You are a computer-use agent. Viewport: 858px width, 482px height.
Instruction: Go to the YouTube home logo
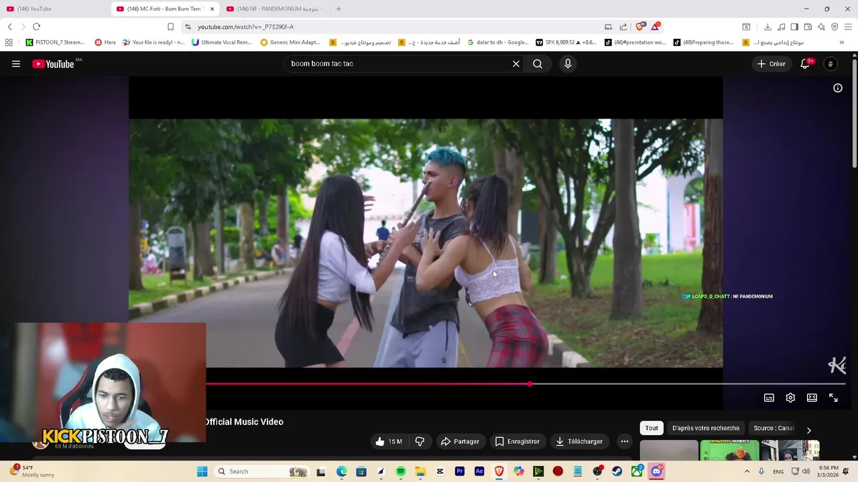coord(53,64)
